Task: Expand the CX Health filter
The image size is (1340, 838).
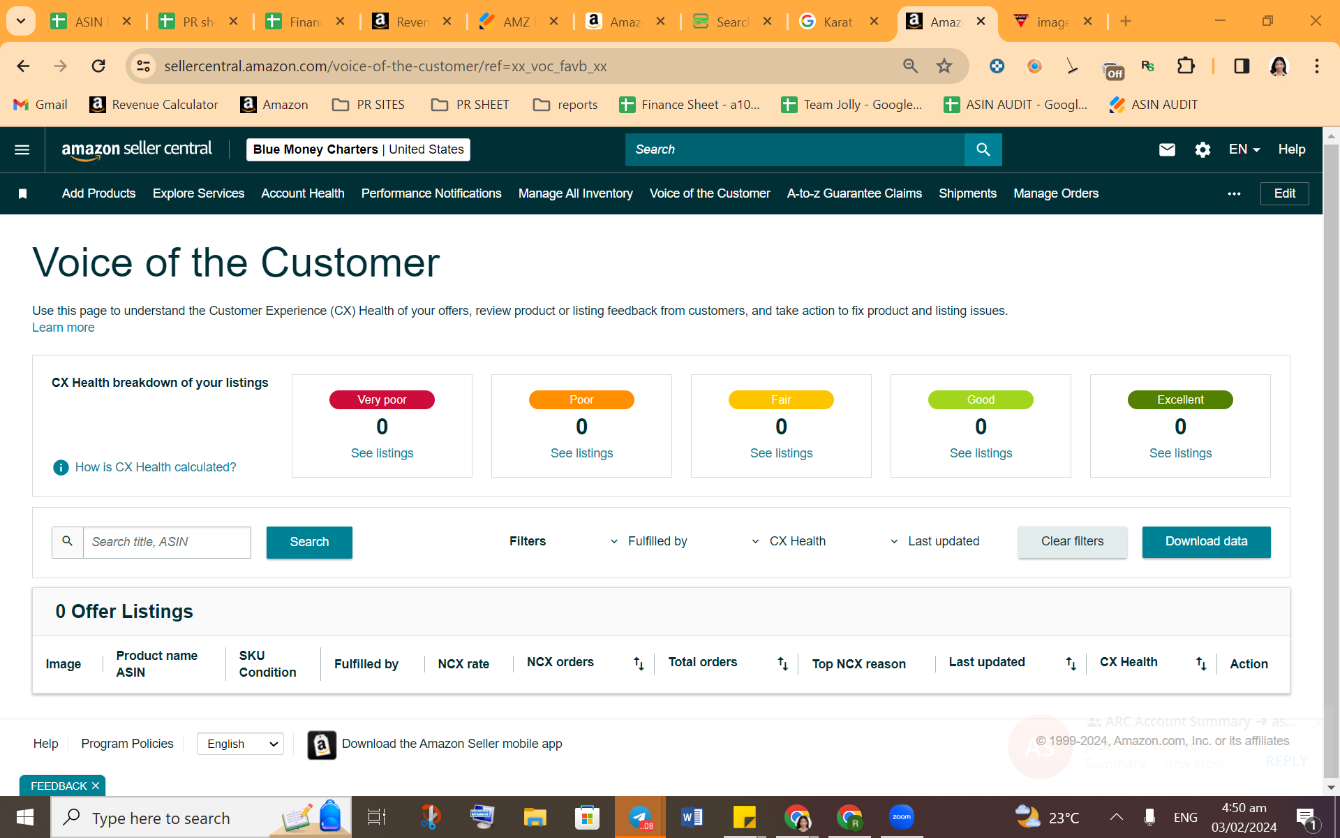Action: [789, 541]
